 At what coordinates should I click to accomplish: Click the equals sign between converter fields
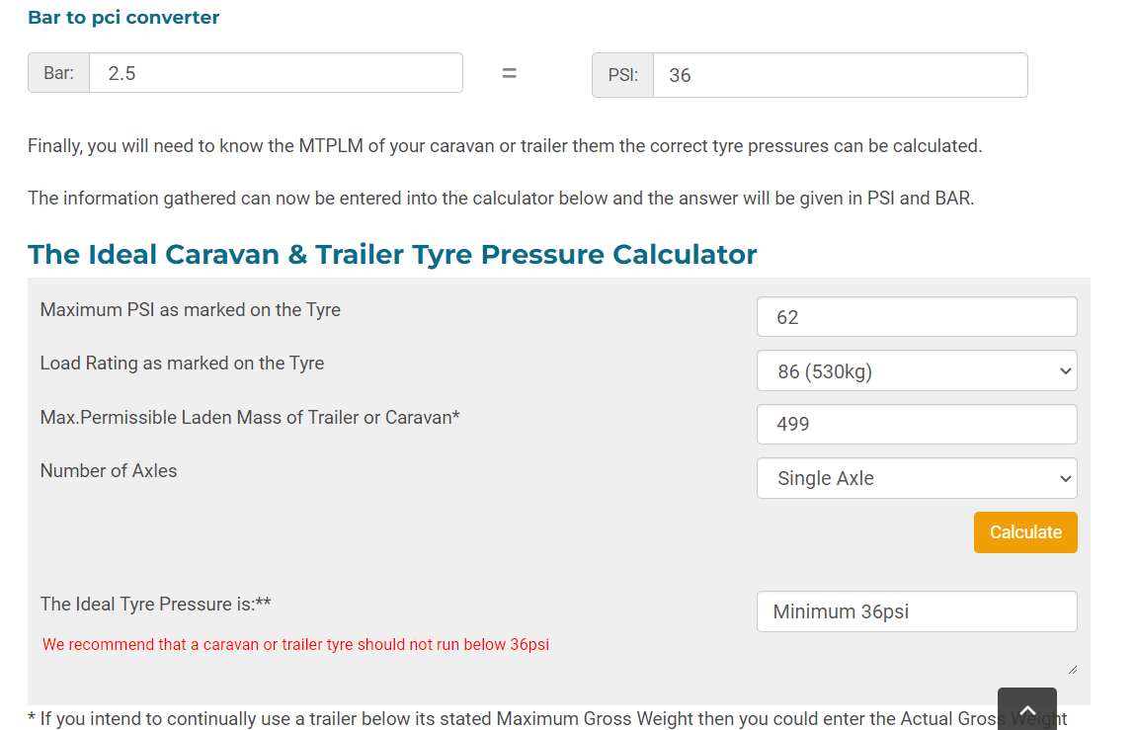(x=510, y=73)
